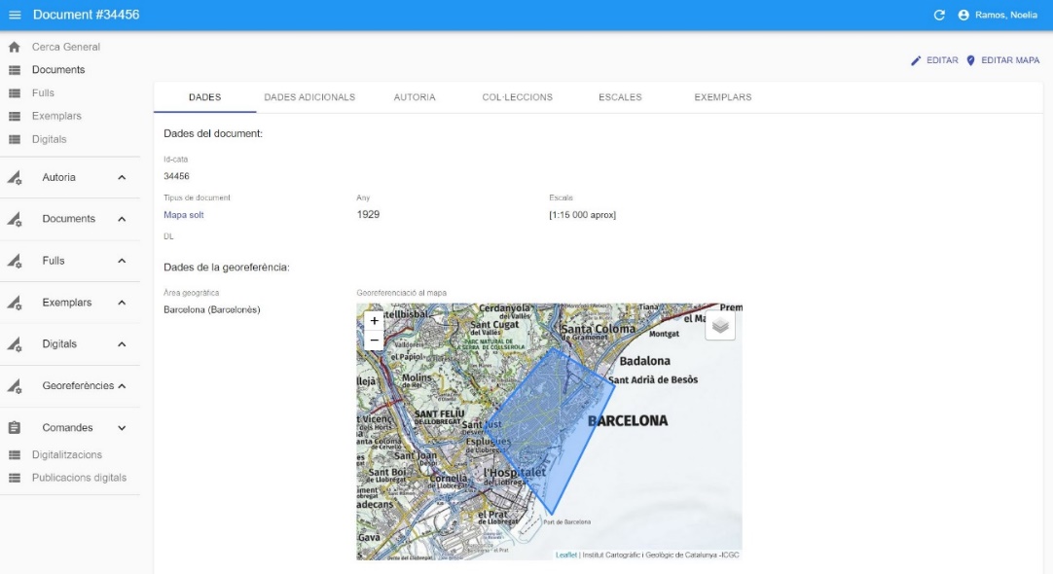Open the AUTORIA tab
Viewport: 1053px width, 574px height.
[415, 97]
